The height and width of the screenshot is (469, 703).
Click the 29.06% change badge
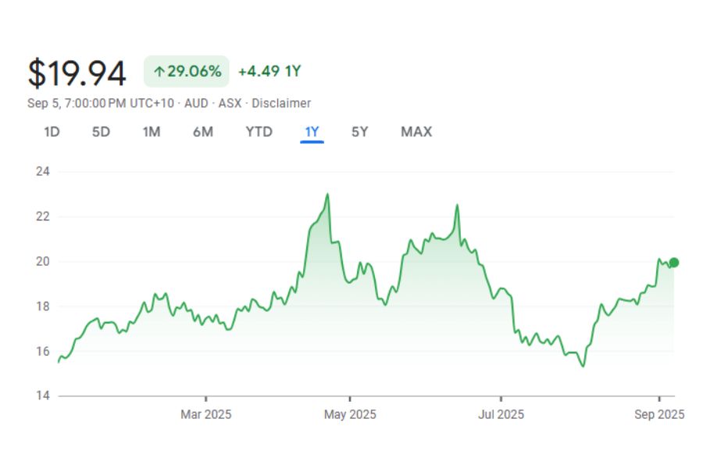point(187,72)
